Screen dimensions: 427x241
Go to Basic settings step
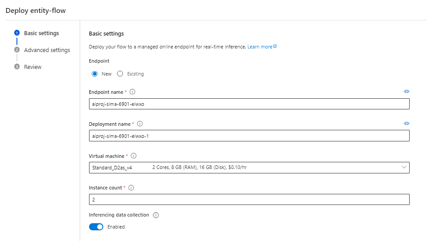41,33
